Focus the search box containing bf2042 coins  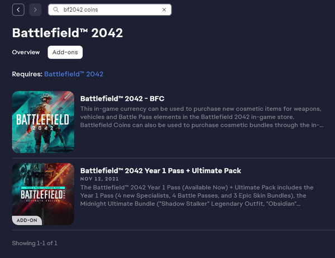pos(110,9)
